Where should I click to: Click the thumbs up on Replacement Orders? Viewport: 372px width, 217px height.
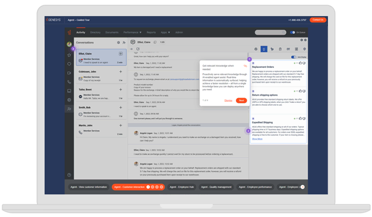(300, 63)
